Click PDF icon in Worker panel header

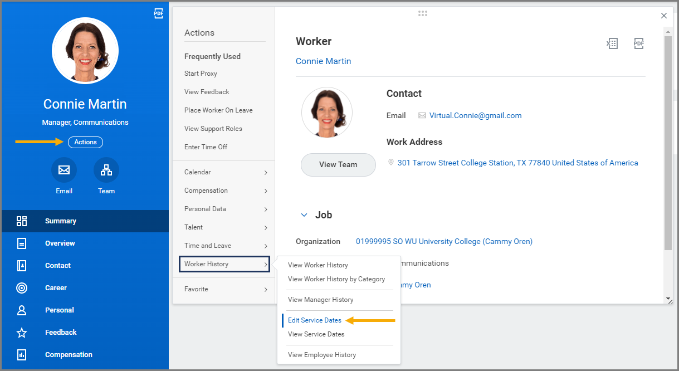[x=638, y=43]
